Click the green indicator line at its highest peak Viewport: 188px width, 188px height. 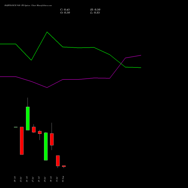[47, 32]
